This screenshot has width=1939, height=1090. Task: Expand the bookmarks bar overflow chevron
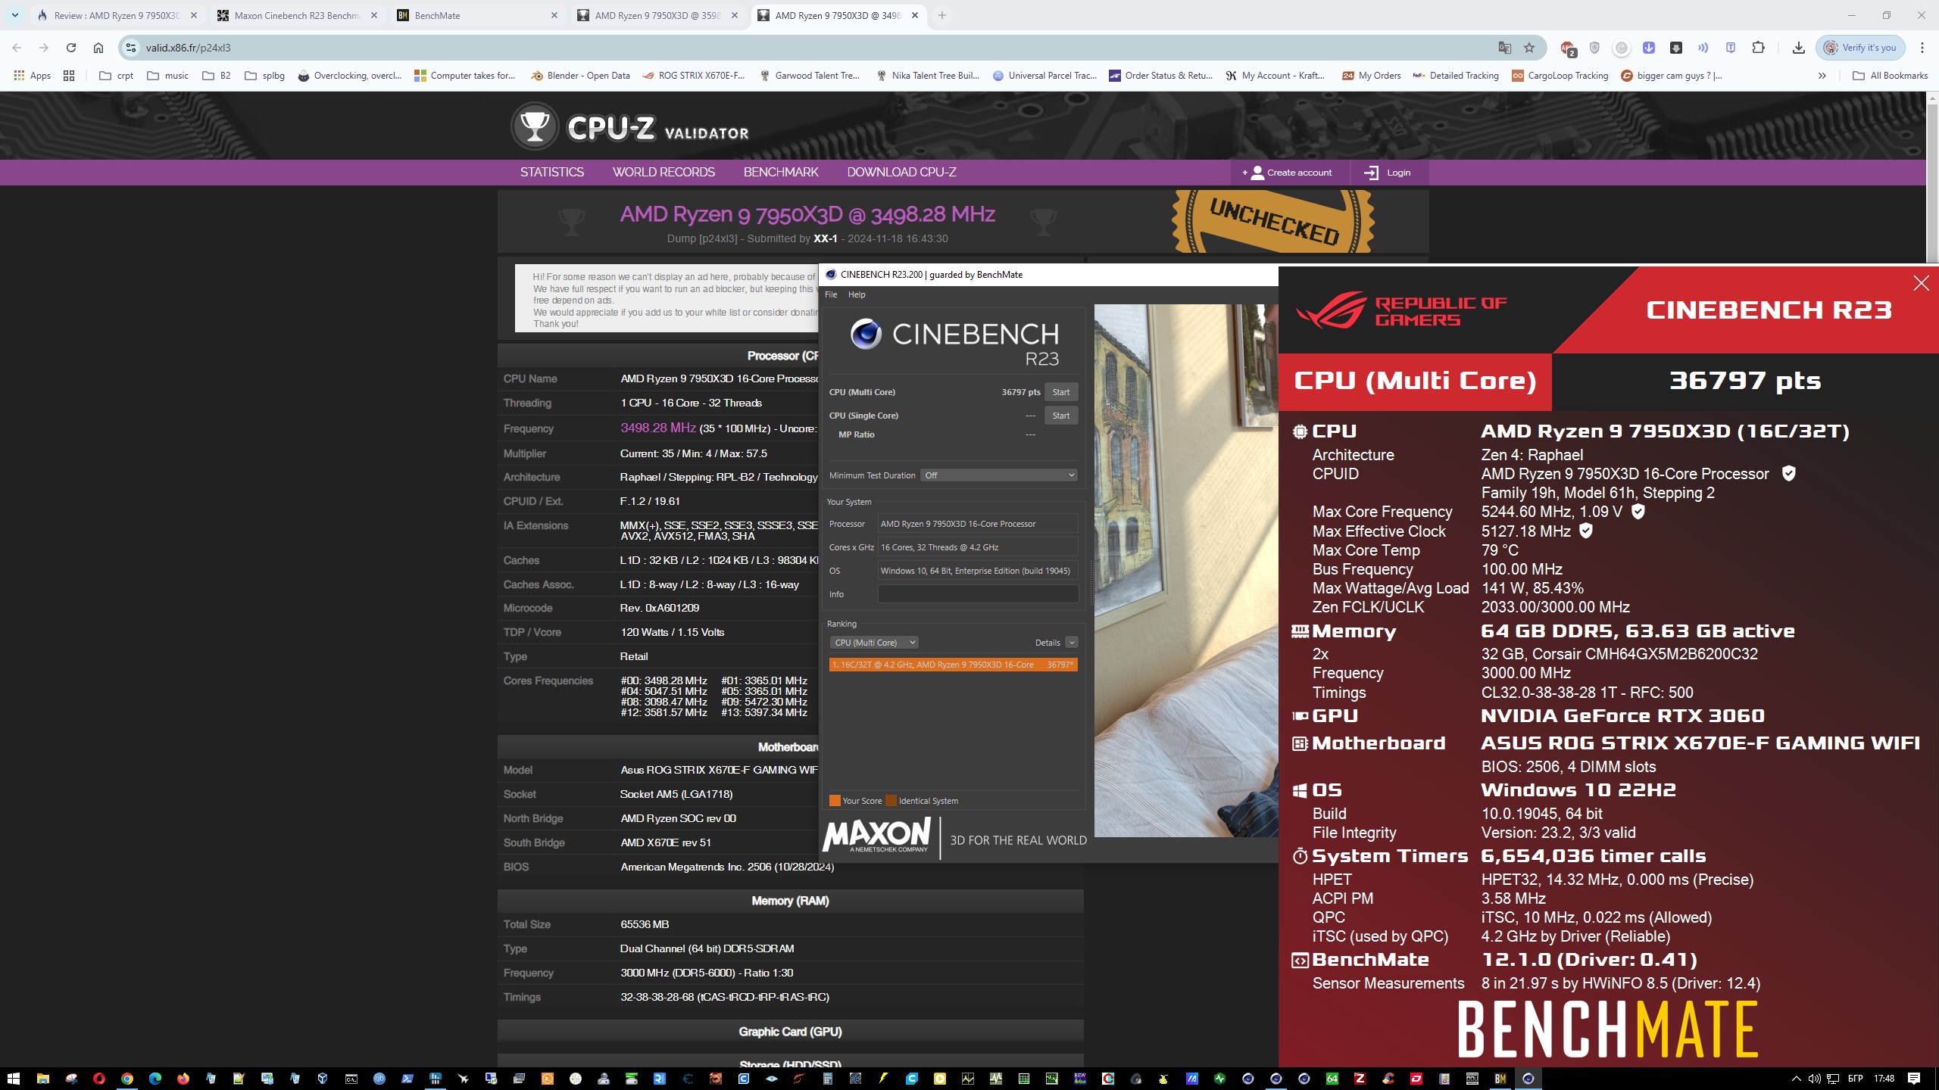coord(1822,76)
